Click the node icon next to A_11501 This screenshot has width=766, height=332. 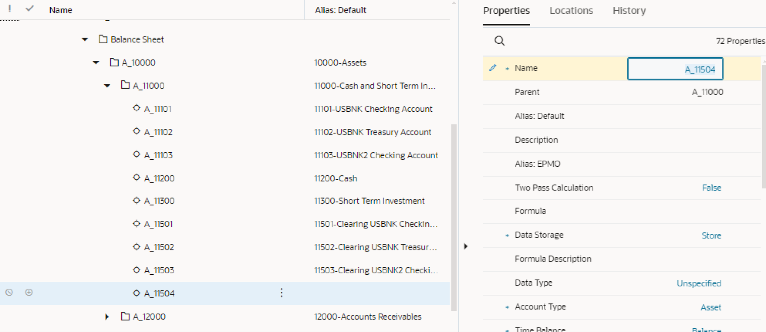coord(136,223)
